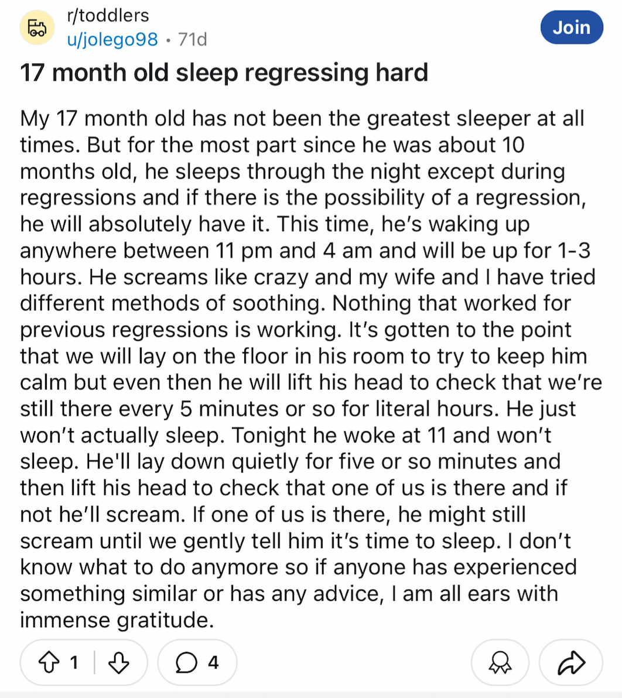The image size is (622, 698).
Task: Open the comments bubble showing 4
Action: (x=197, y=662)
